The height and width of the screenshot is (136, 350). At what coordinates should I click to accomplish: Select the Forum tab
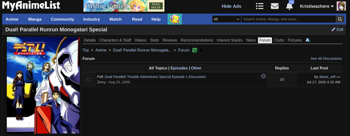(265, 40)
